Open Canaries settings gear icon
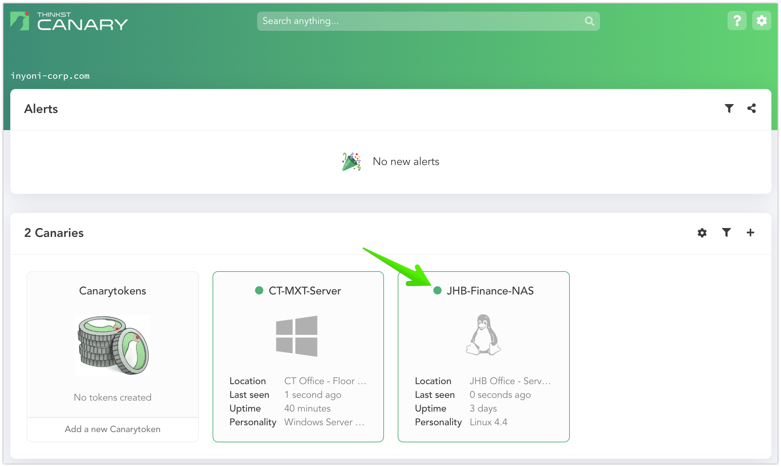Viewport: 781px width, 467px height. [702, 233]
